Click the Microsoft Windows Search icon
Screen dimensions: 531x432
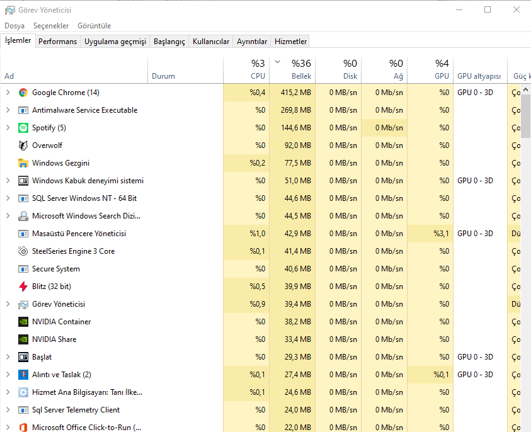[23, 215]
